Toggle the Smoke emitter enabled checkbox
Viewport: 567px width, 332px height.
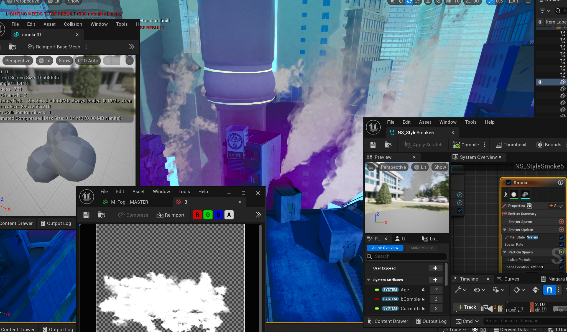click(509, 183)
